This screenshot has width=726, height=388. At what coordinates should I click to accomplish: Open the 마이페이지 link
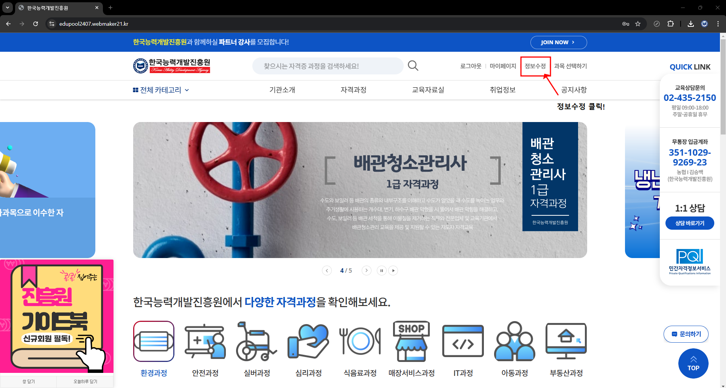503,66
